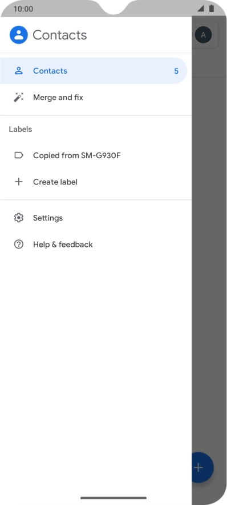The height and width of the screenshot is (505, 227).
Task: Open Settings from the drawer
Action: tap(96, 218)
